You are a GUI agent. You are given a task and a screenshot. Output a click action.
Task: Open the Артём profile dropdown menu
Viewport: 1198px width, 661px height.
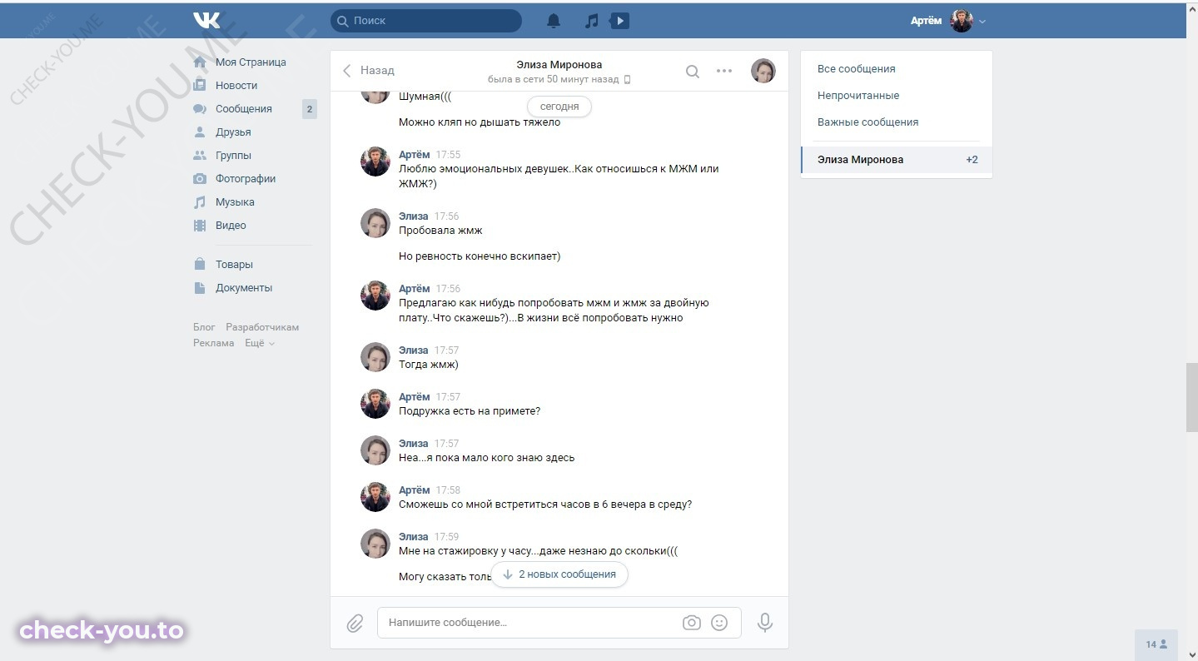click(948, 21)
